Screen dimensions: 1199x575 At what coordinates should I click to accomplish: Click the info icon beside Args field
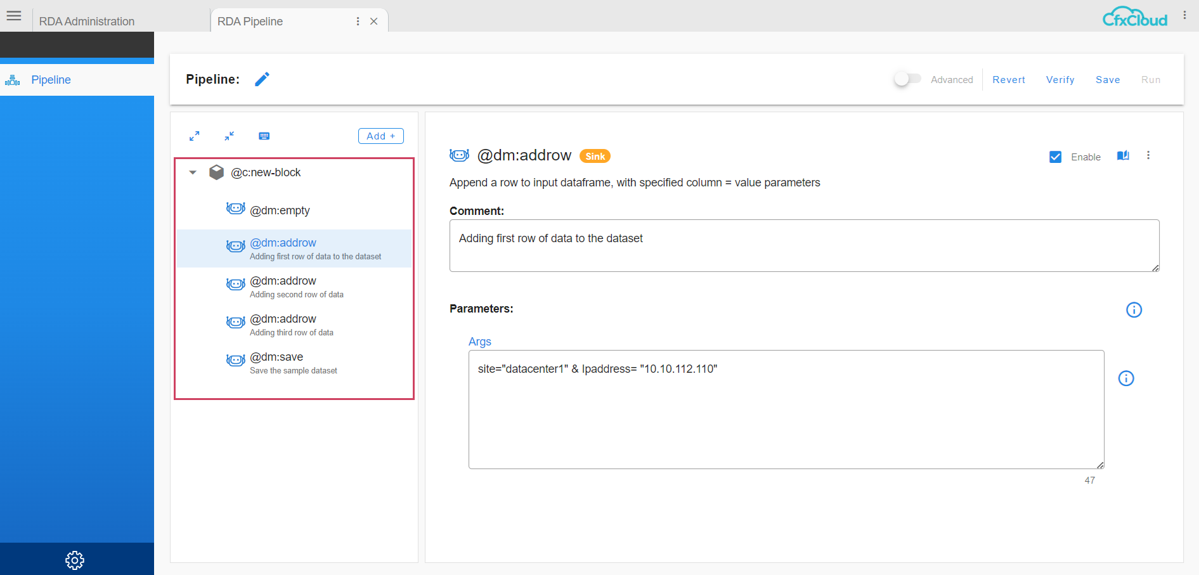[x=1126, y=378]
